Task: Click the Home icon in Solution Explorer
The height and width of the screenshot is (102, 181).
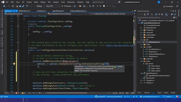Action: pyautogui.click(x=145, y=14)
